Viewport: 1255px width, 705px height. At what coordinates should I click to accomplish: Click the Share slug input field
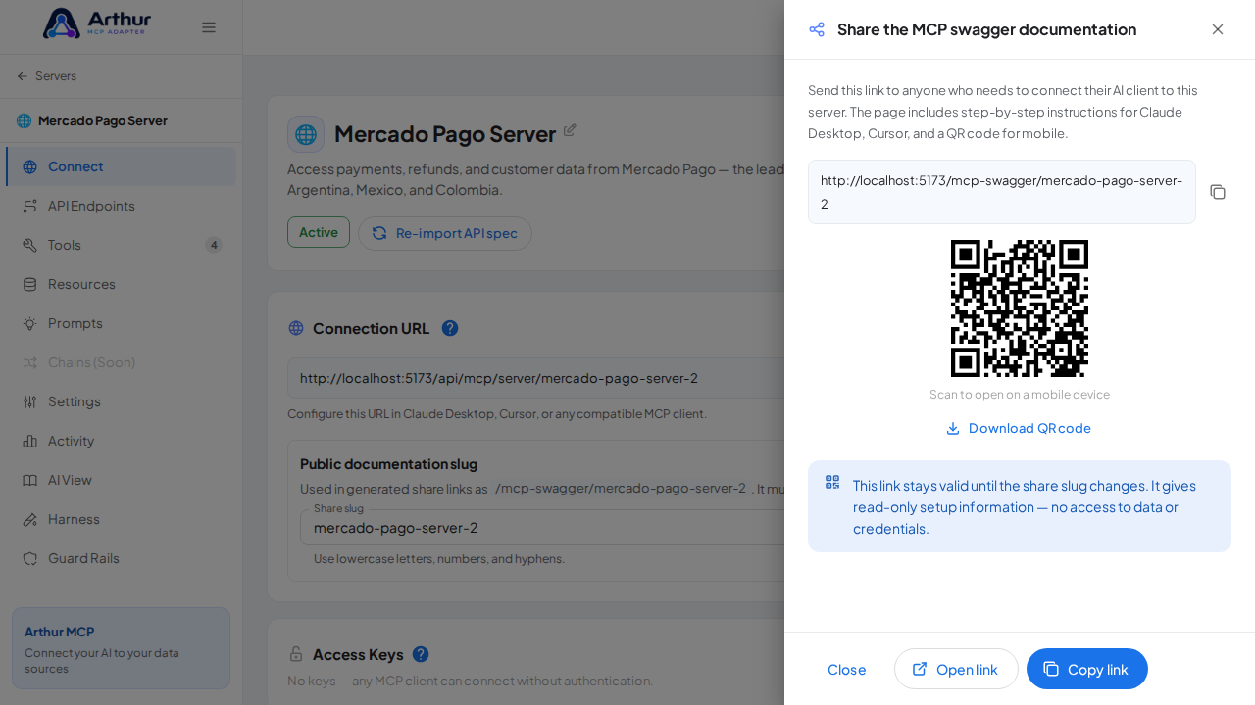tap(542, 528)
